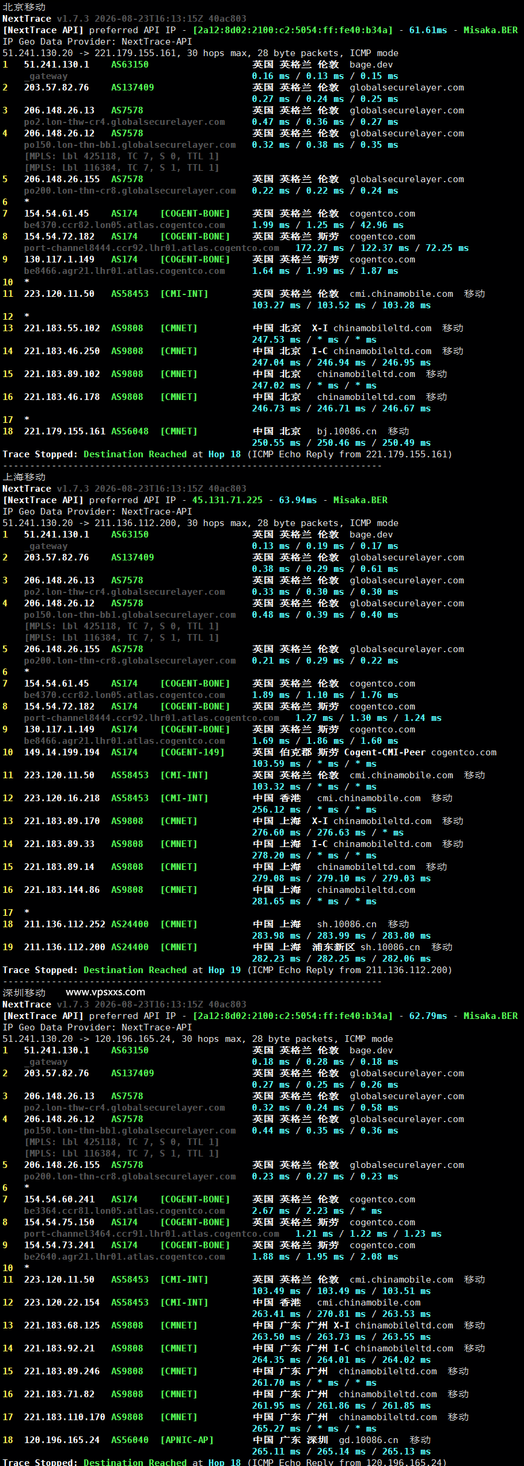Select hop IP 154.54.60.241
This screenshot has width=524, height=1466.
(x=59, y=1199)
